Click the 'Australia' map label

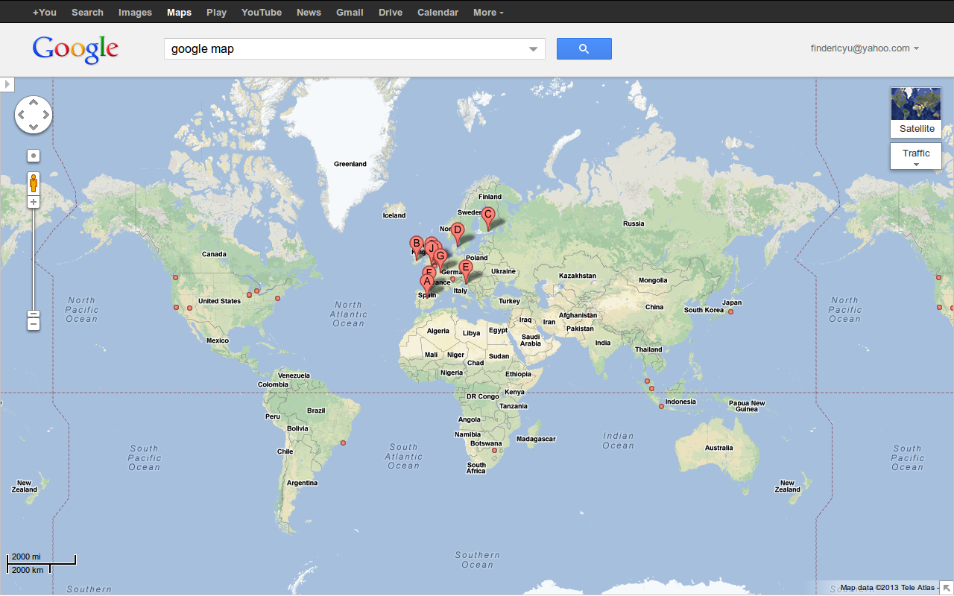pyautogui.click(x=719, y=448)
